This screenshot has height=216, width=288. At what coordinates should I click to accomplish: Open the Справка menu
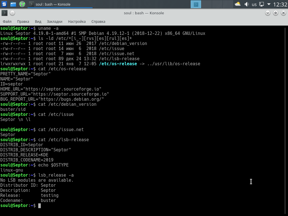(98, 21)
